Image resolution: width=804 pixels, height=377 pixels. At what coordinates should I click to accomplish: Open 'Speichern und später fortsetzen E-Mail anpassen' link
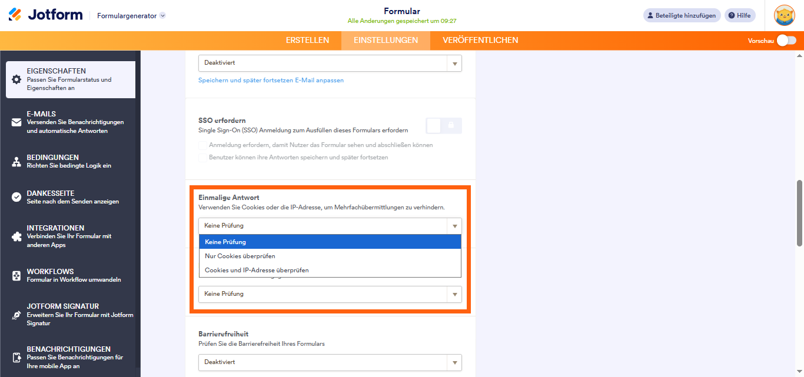271,80
